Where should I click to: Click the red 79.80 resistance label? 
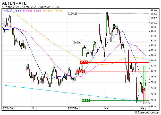[x=80, y=72]
